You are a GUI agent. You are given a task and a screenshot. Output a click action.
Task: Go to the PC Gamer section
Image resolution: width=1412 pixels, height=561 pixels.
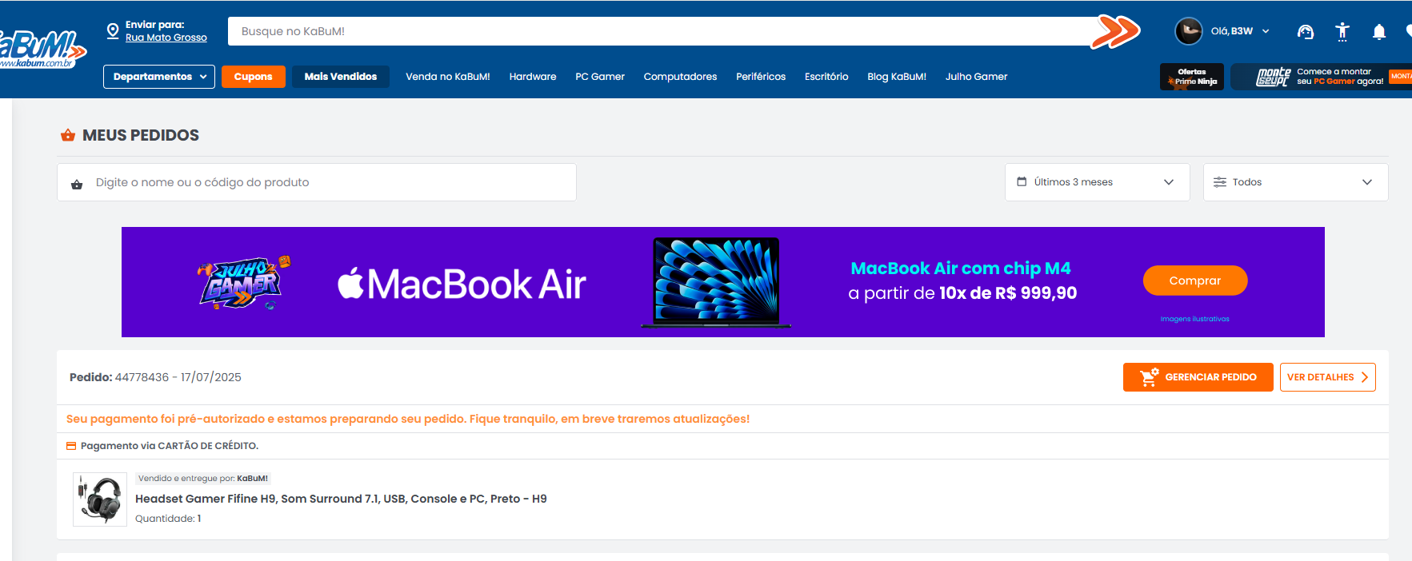coord(599,77)
